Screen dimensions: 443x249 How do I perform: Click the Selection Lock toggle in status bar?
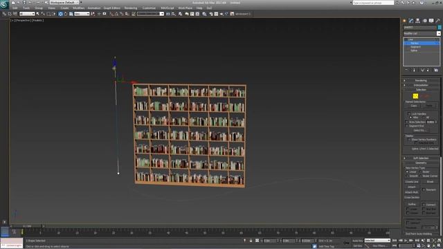click(251, 241)
